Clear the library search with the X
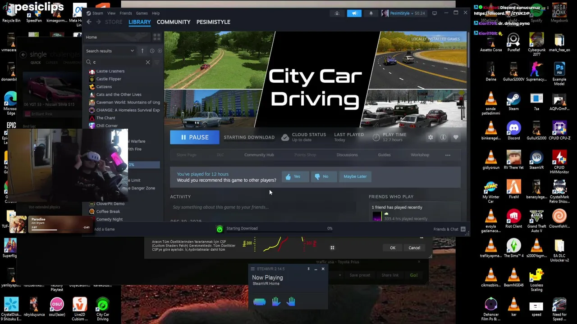Image resolution: width=577 pixels, height=324 pixels. (x=147, y=62)
